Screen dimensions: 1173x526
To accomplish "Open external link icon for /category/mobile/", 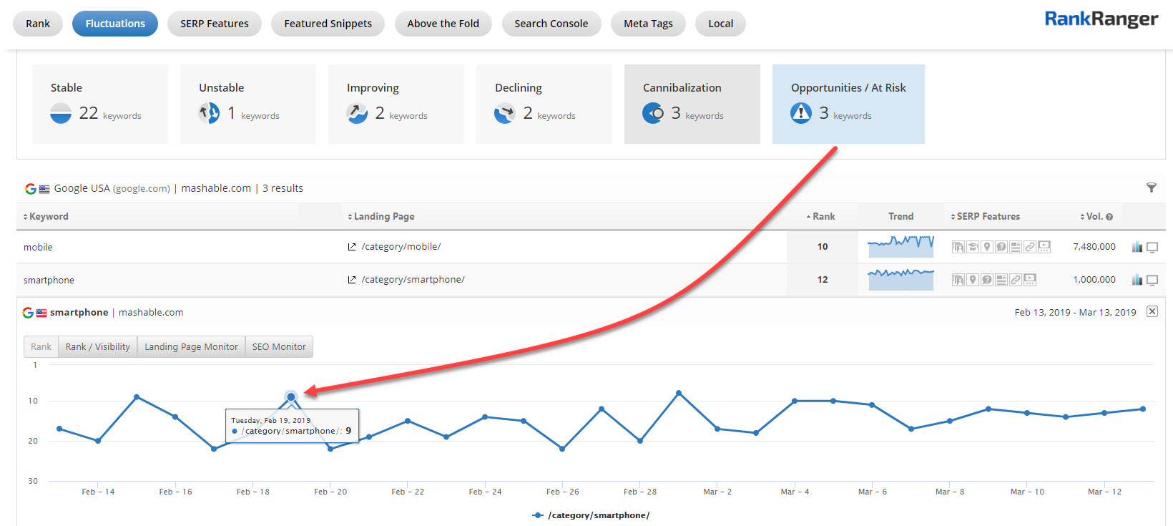I will click(x=352, y=247).
